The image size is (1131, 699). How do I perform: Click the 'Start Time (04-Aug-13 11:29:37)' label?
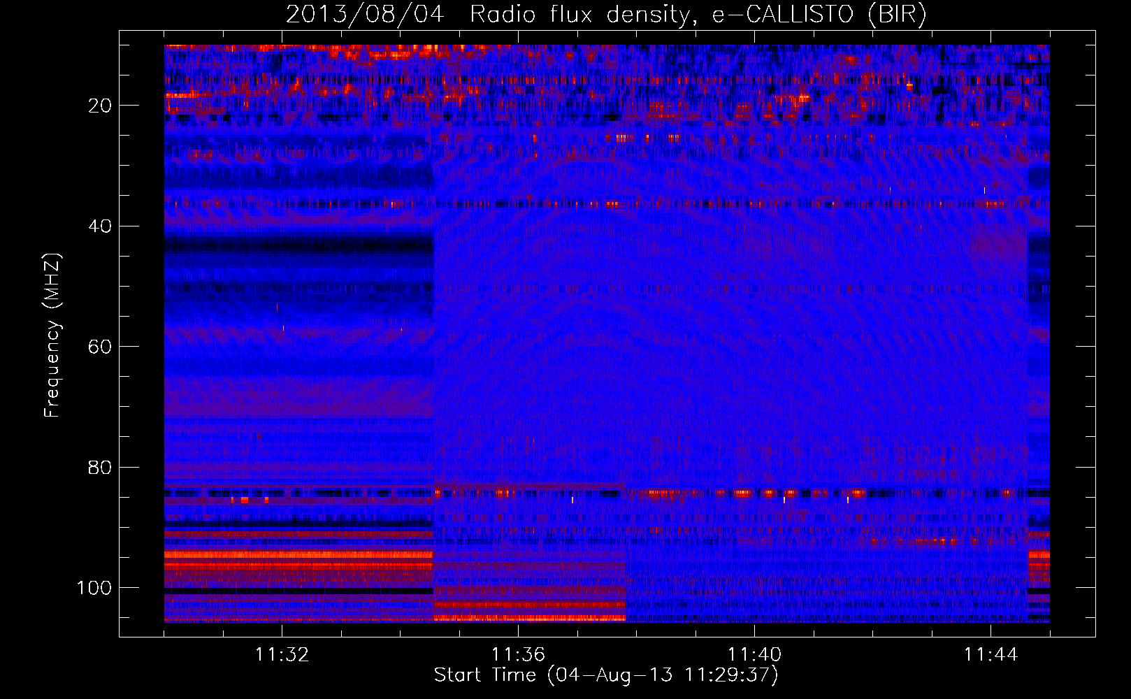click(606, 675)
